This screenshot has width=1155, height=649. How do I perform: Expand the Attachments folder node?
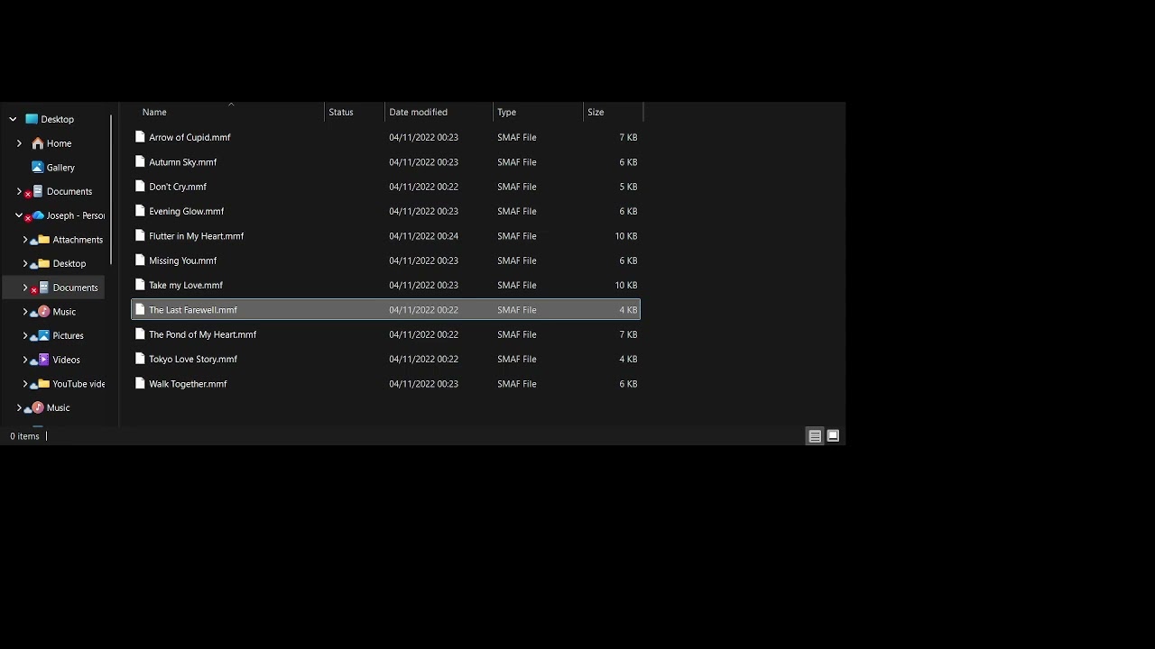tap(25, 240)
